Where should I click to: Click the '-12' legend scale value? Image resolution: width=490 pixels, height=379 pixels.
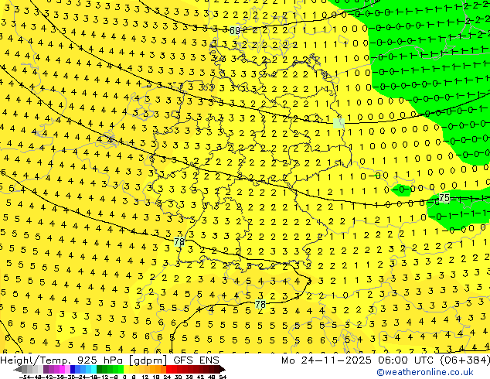pos(103,377)
